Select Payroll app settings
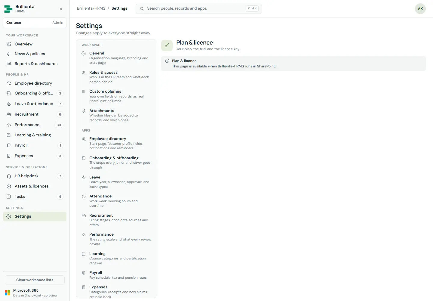Image resolution: width=433 pixels, height=301 pixels. (x=116, y=275)
